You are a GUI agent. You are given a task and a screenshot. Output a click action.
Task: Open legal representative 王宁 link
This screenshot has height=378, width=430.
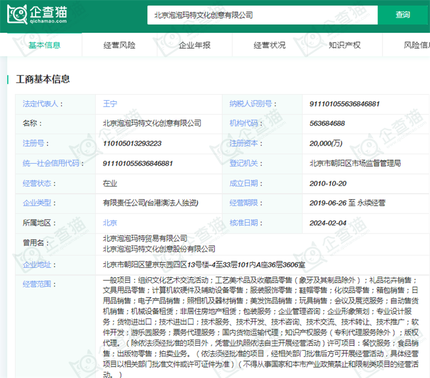point(110,104)
